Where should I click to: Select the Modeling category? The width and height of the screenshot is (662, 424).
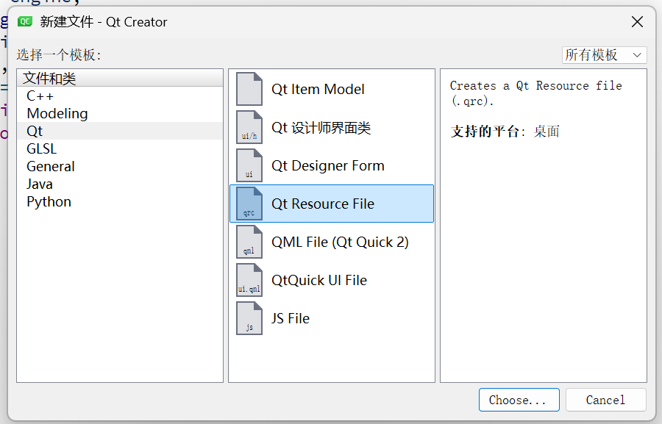click(x=120, y=113)
